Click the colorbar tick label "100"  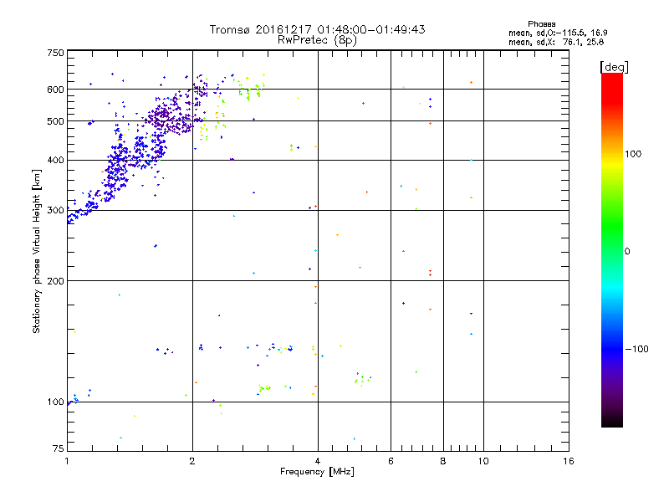633,154
